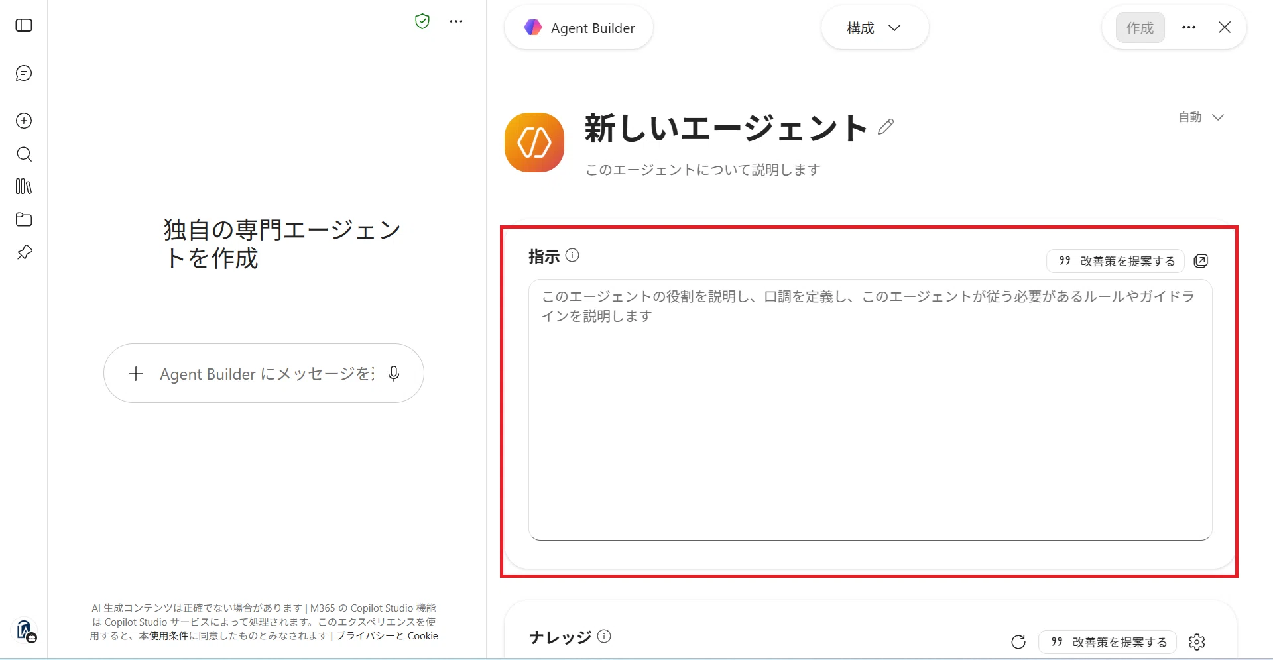
Task: Click plus icon in message box
Action: coord(136,374)
